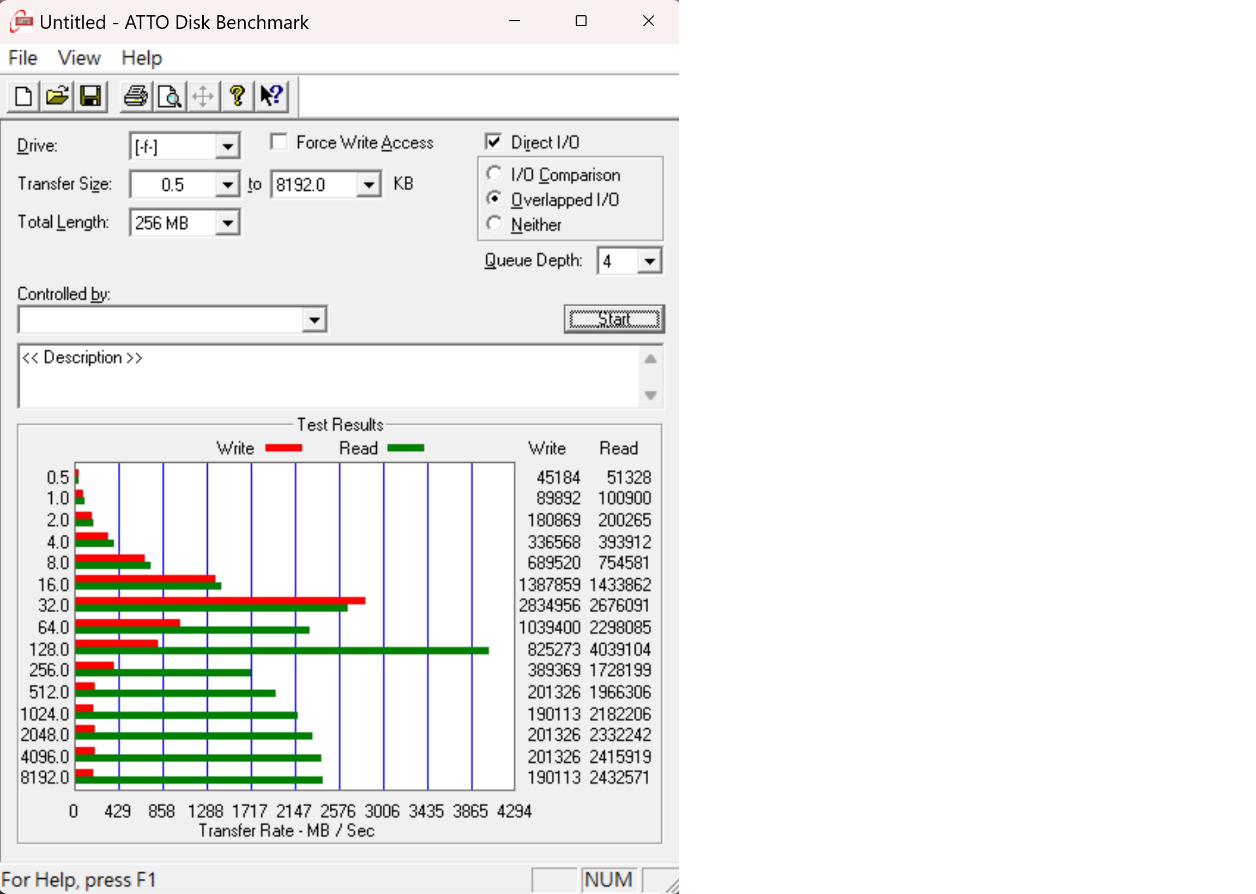
Task: Click the Transfer Rate - MB / Sec label
Action: tap(286, 831)
